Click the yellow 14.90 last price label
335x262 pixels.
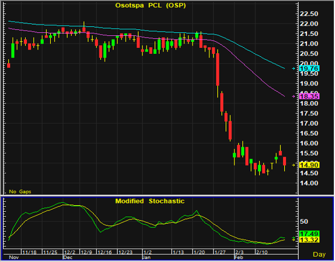(x=309, y=165)
